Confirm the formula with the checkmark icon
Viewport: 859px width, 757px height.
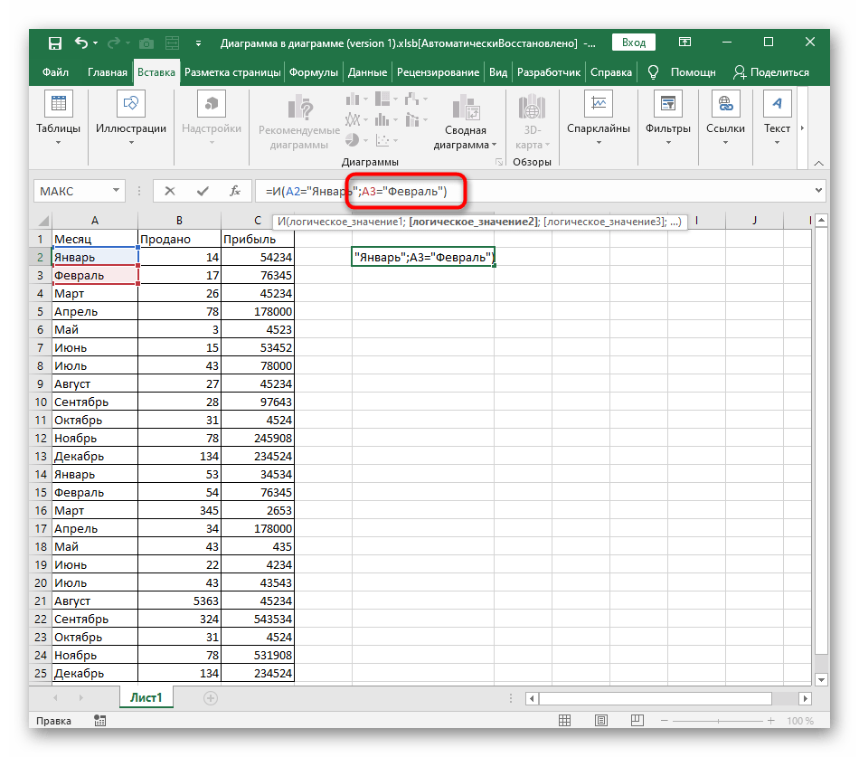point(202,191)
